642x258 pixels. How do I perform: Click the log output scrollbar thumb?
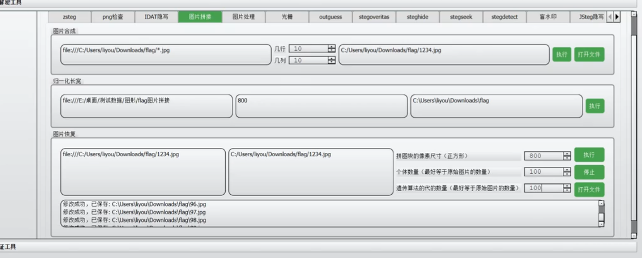click(x=601, y=217)
